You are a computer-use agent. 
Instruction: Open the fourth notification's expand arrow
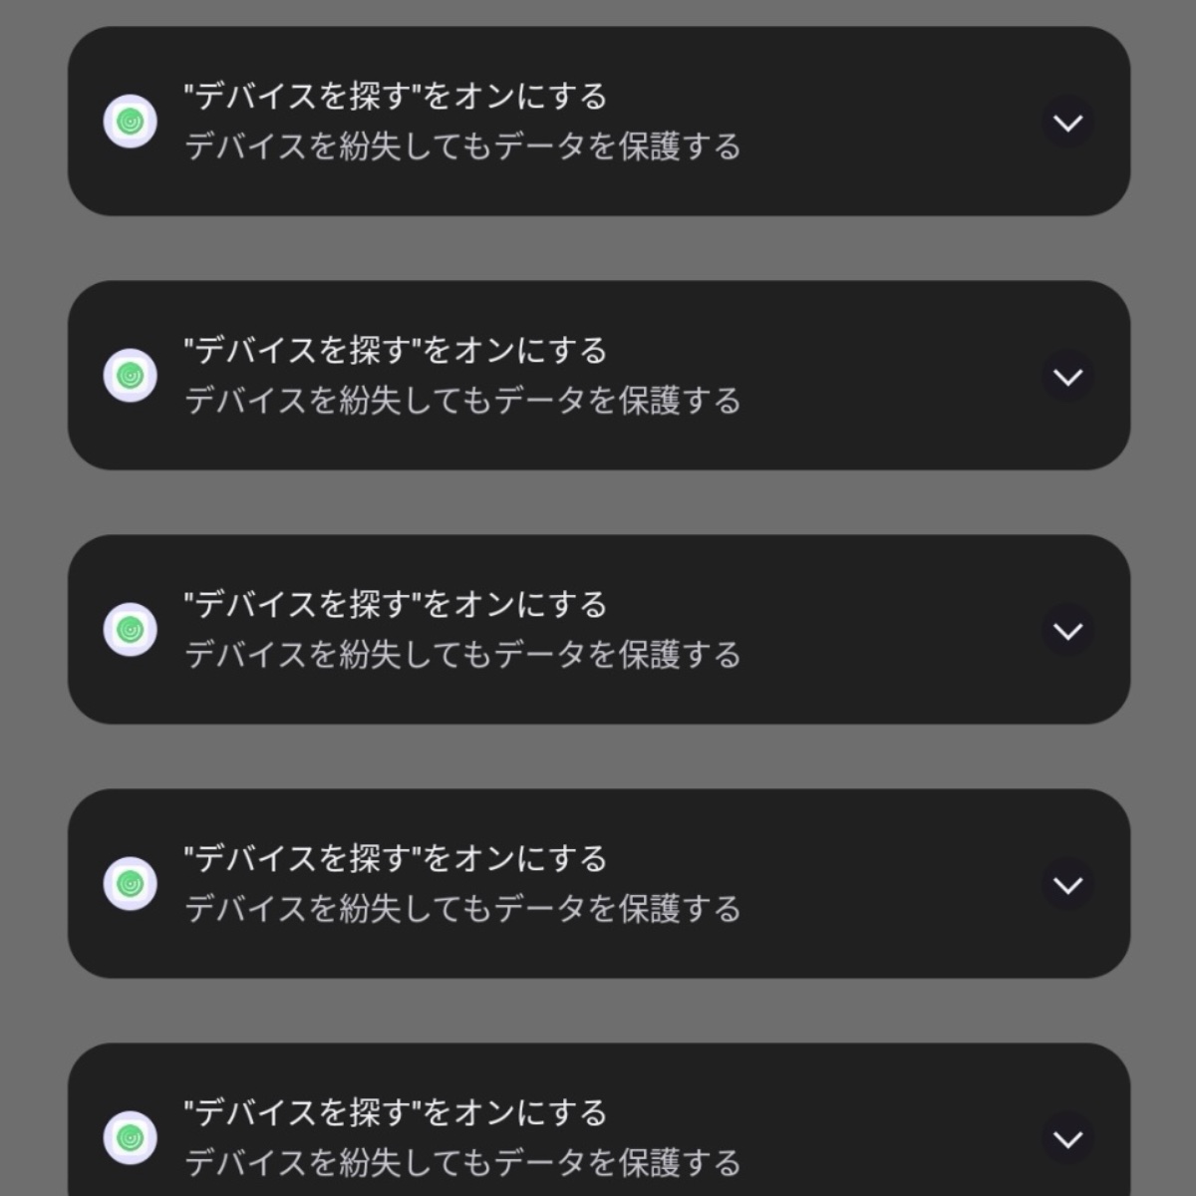tap(1067, 885)
